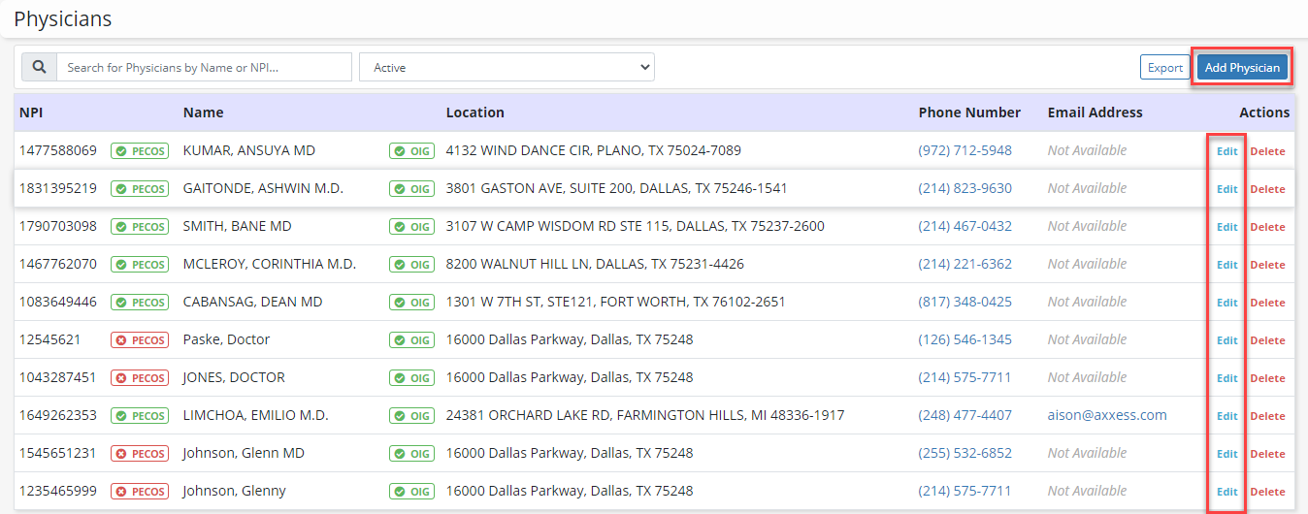
Task: Sort by the NPI column header
Action: coord(31,112)
